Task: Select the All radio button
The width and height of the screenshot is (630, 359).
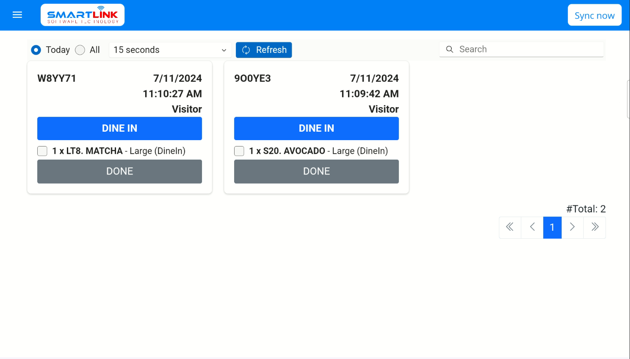Action: (80, 50)
